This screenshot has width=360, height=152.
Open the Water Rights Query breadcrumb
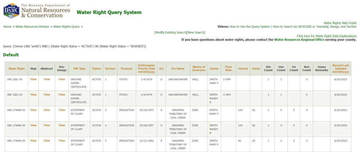click(x=66, y=27)
